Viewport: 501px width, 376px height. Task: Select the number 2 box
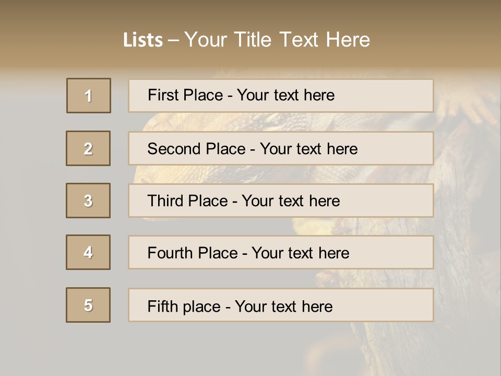pyautogui.click(x=88, y=148)
